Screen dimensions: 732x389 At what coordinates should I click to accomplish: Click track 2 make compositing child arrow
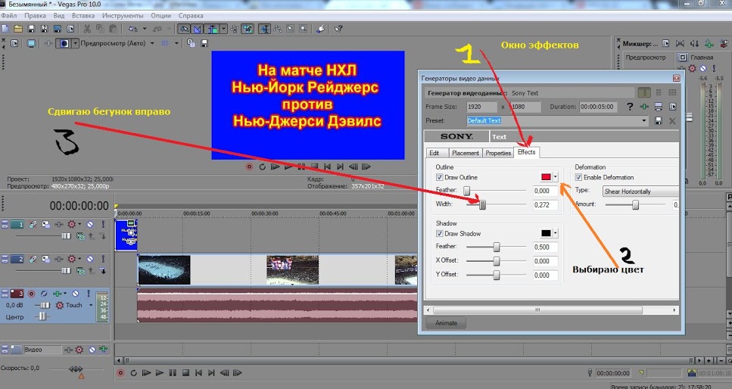click(103, 270)
